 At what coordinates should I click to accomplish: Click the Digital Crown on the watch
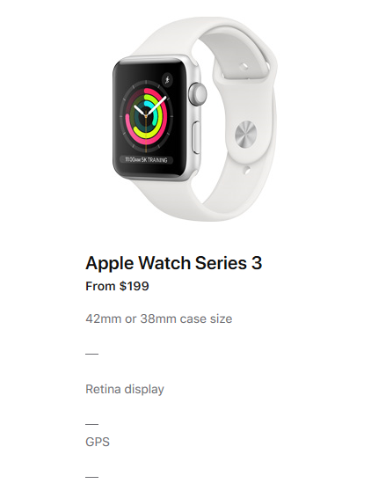pyautogui.click(x=198, y=94)
